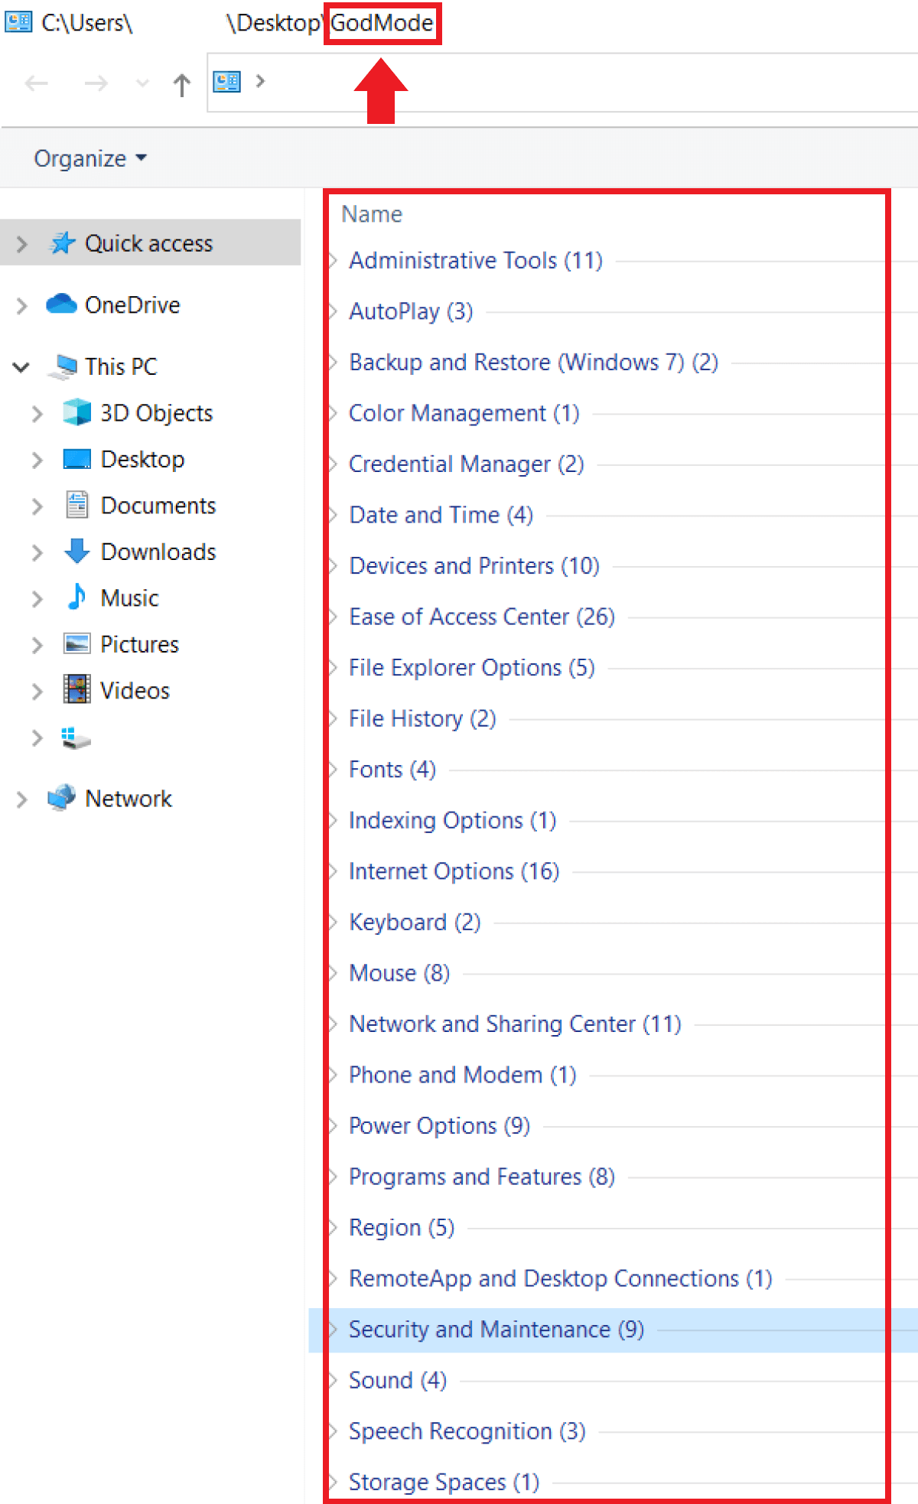The image size is (918, 1504).
Task: Click Speech Recognition (3) group
Action: point(467,1431)
